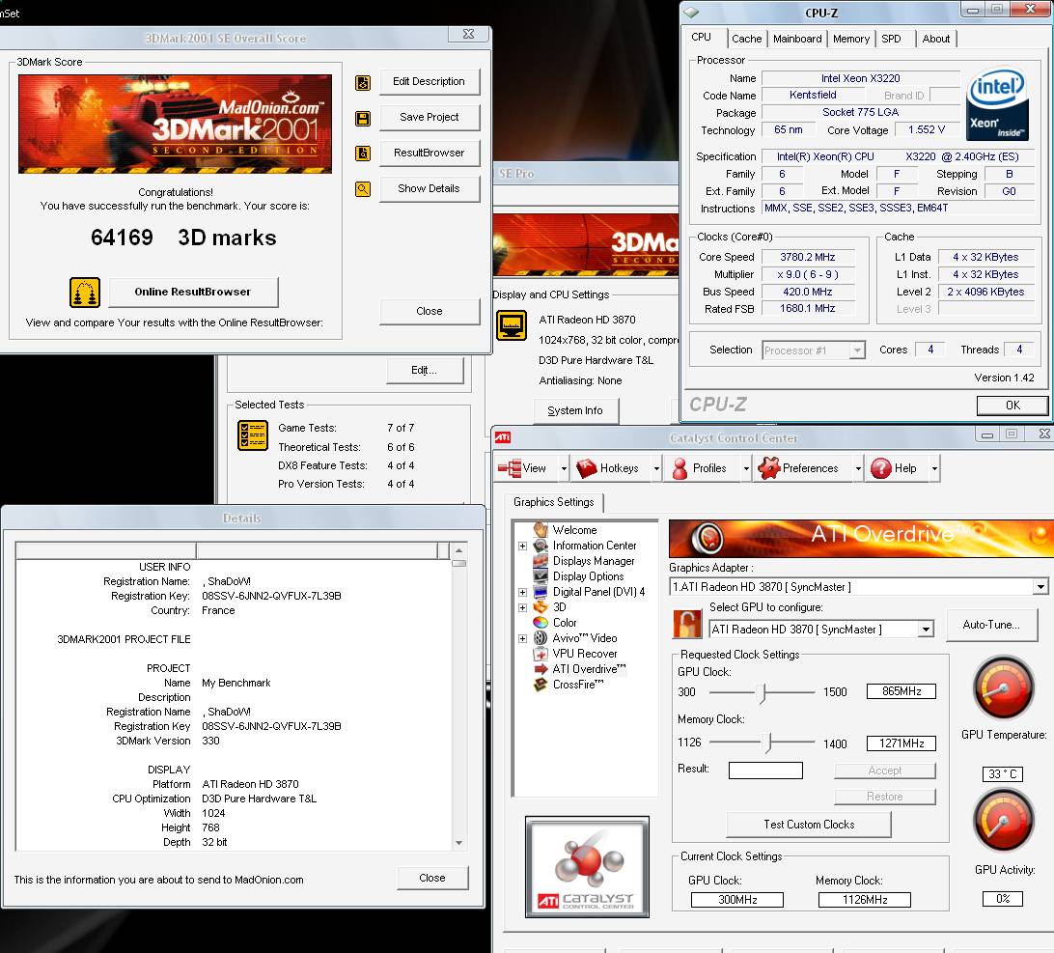The width and height of the screenshot is (1054, 953).
Task: Switch to the About tab in CPU-Z
Action: click(935, 39)
